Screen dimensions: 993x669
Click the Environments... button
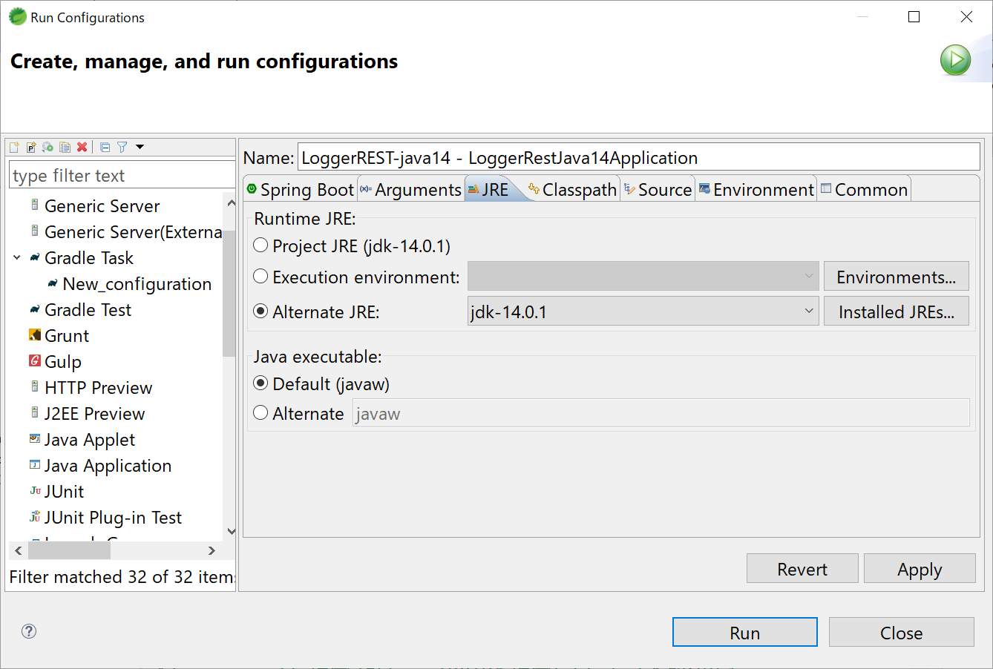point(896,277)
